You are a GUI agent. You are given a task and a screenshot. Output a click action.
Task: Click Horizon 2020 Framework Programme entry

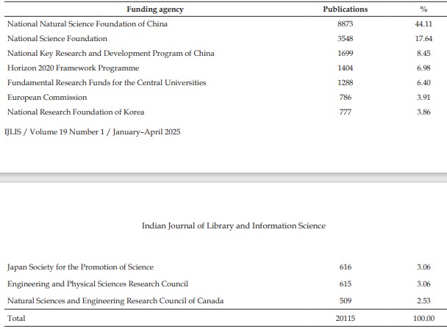tap(74, 68)
